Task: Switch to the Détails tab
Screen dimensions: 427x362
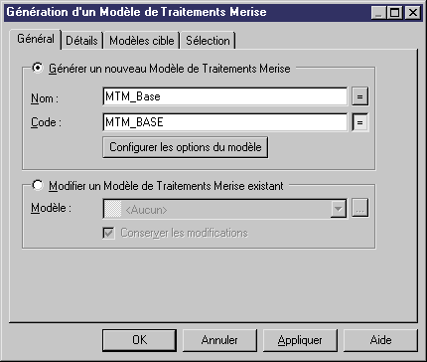Action: click(x=81, y=41)
